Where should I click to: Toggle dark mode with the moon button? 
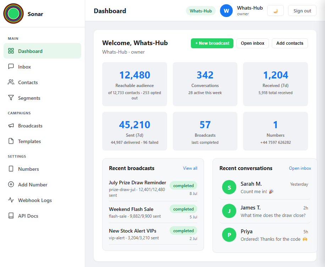click(275, 11)
